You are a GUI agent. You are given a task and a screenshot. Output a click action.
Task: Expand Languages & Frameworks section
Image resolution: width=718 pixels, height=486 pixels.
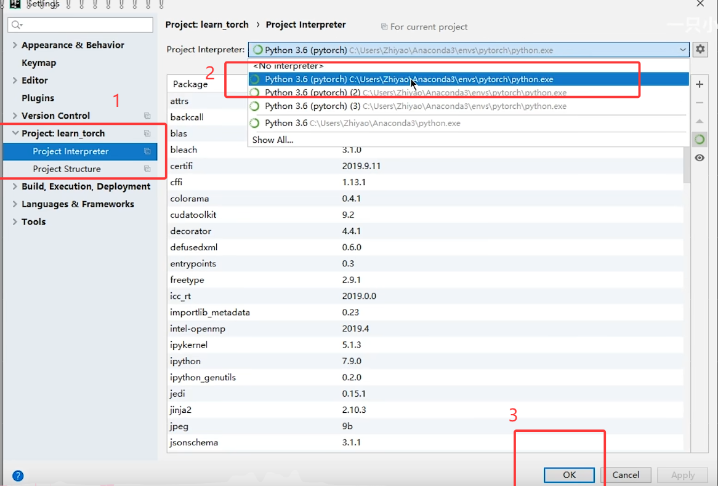(15, 204)
